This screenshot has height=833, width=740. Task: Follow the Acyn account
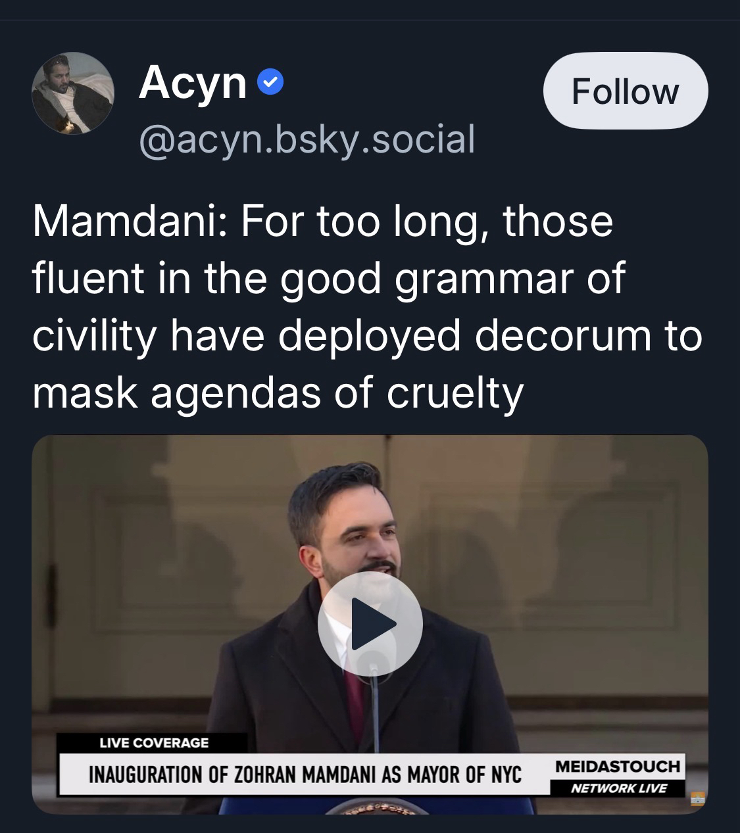pos(625,91)
